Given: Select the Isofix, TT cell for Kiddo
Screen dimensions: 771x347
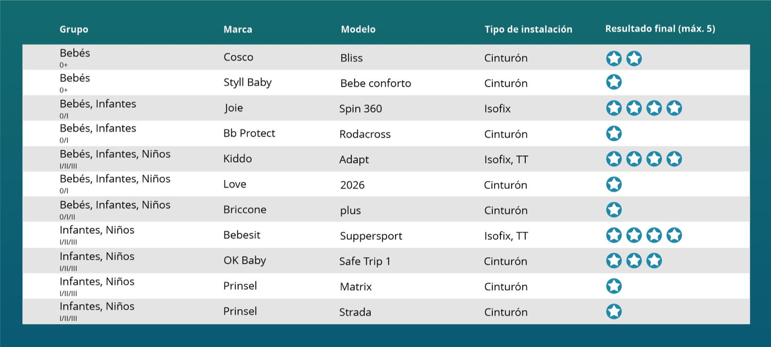Looking at the screenshot, I should click(506, 160).
